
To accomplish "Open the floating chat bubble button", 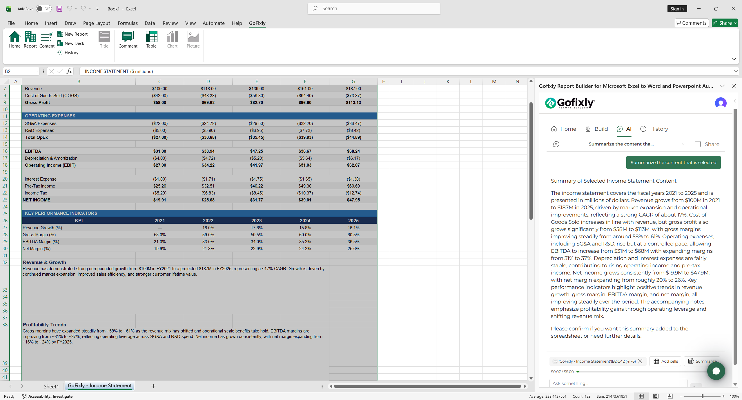I will click(716, 371).
